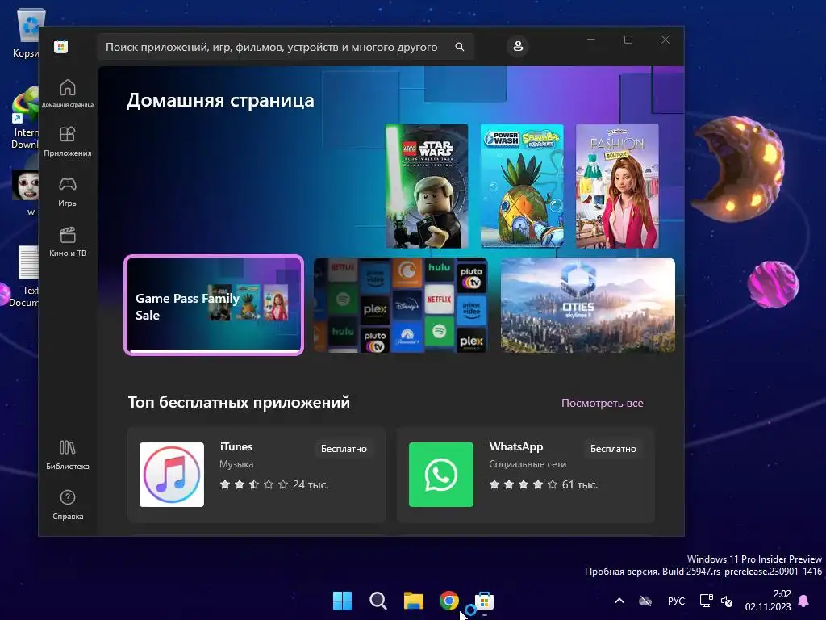The height and width of the screenshot is (620, 826).
Task: Open PowerWash SpongeBob game tile
Action: tap(522, 186)
